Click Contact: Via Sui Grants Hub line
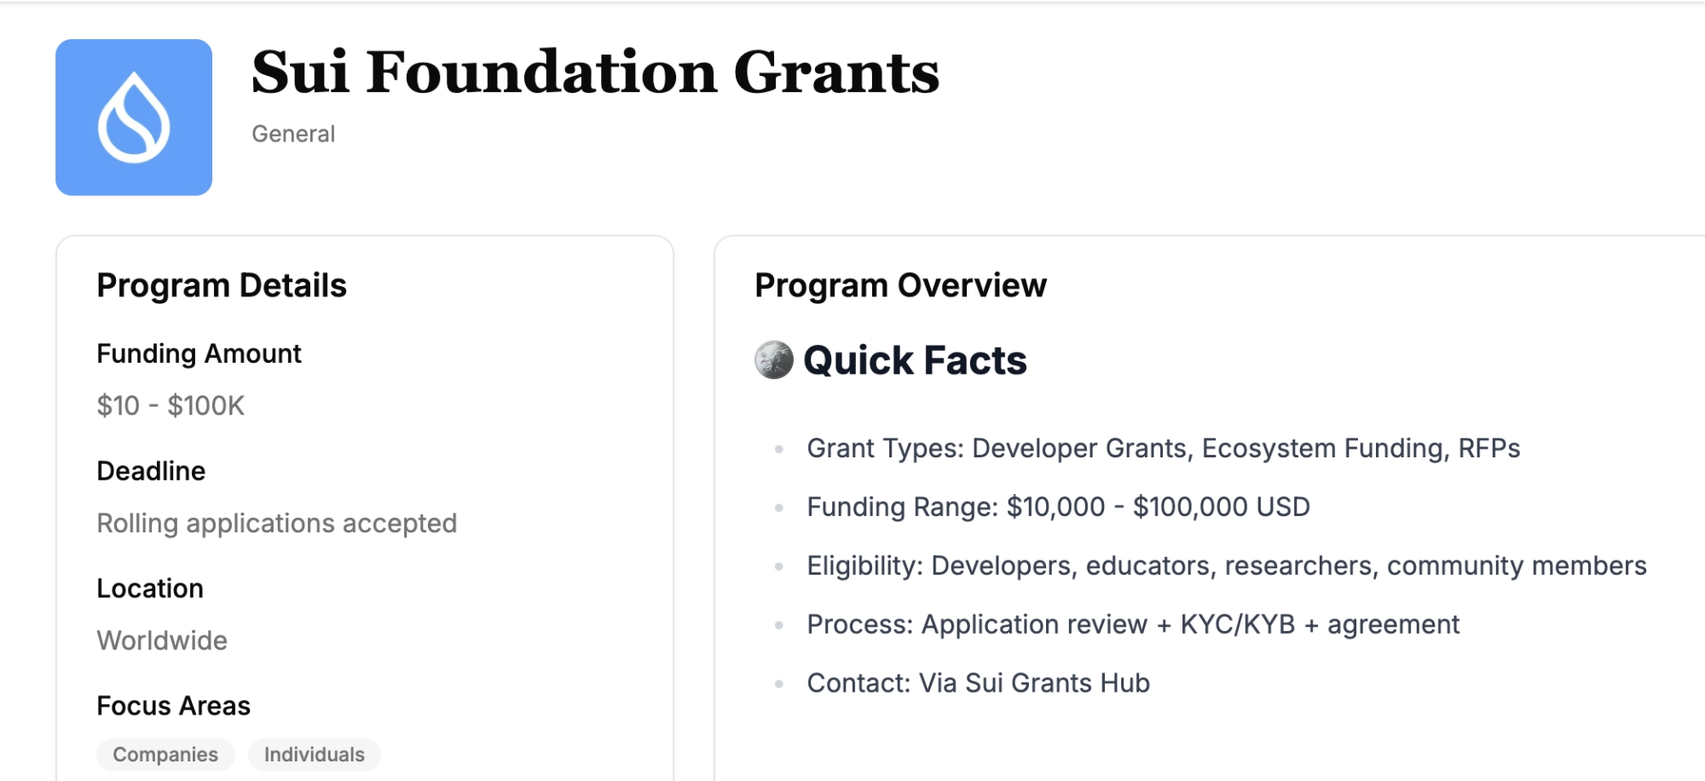Image resolution: width=1705 pixels, height=781 pixels. pyautogui.click(x=979, y=683)
